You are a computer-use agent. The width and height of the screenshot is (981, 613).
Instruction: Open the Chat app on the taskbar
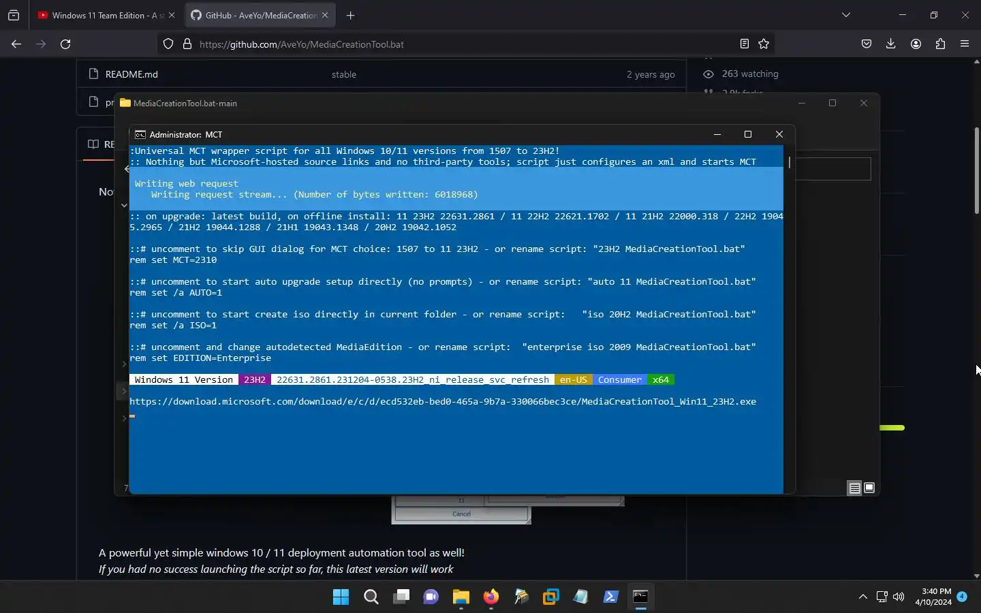tap(431, 597)
